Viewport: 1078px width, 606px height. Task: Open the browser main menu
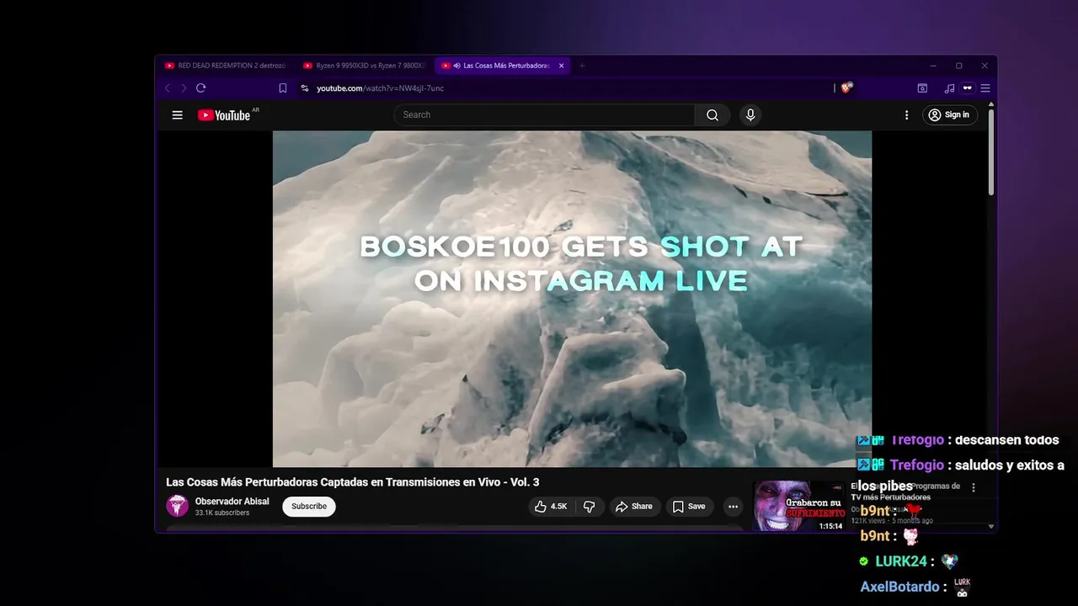[985, 88]
